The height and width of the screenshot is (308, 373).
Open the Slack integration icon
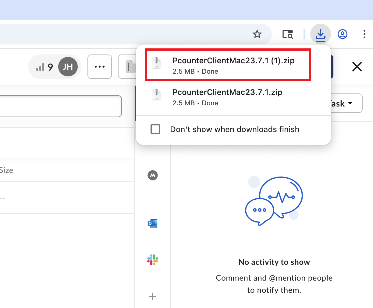coord(153,260)
